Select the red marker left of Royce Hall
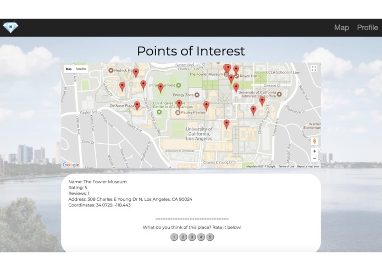Screen dimensions: 382x271 pyautogui.click(x=231, y=79)
